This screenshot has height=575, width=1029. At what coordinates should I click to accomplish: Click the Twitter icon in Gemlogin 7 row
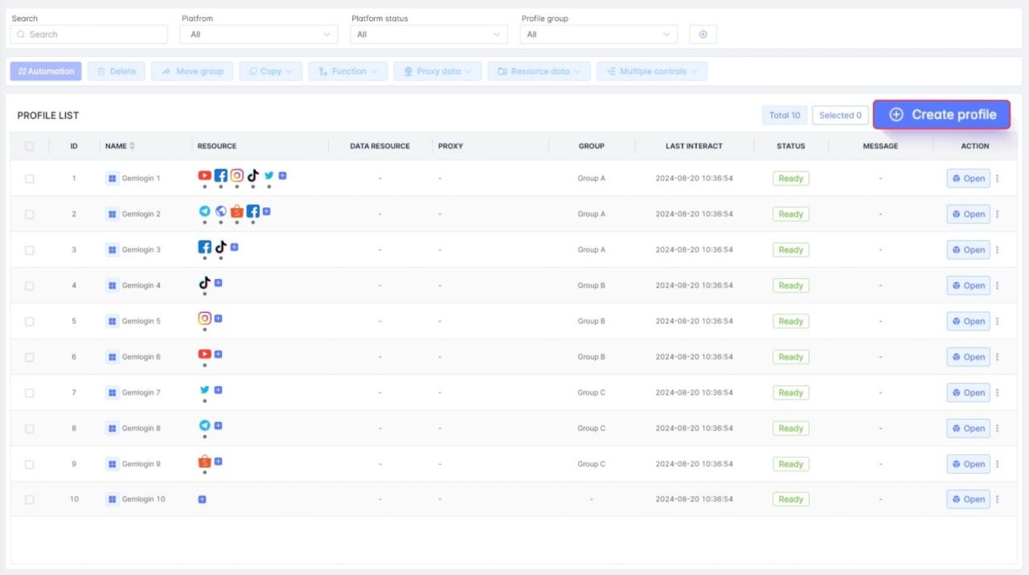click(x=204, y=390)
